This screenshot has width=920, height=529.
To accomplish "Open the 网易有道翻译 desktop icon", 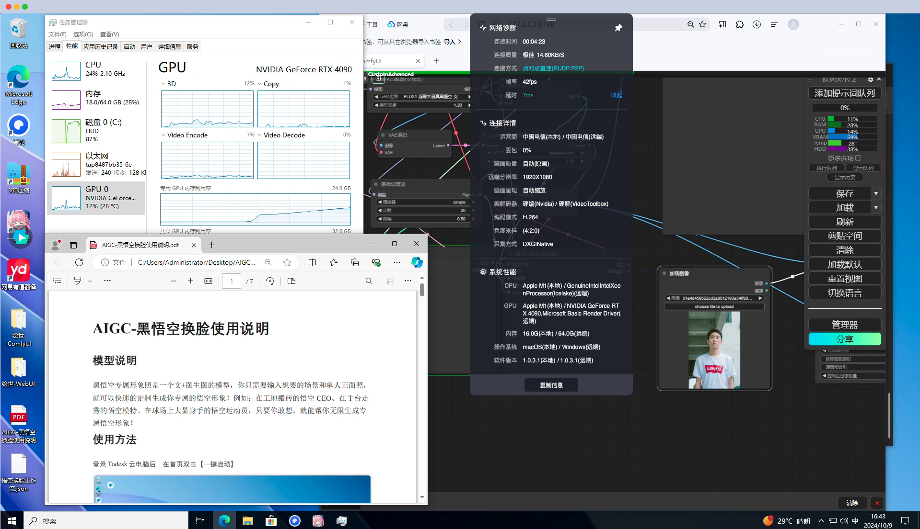I will 19,274.
